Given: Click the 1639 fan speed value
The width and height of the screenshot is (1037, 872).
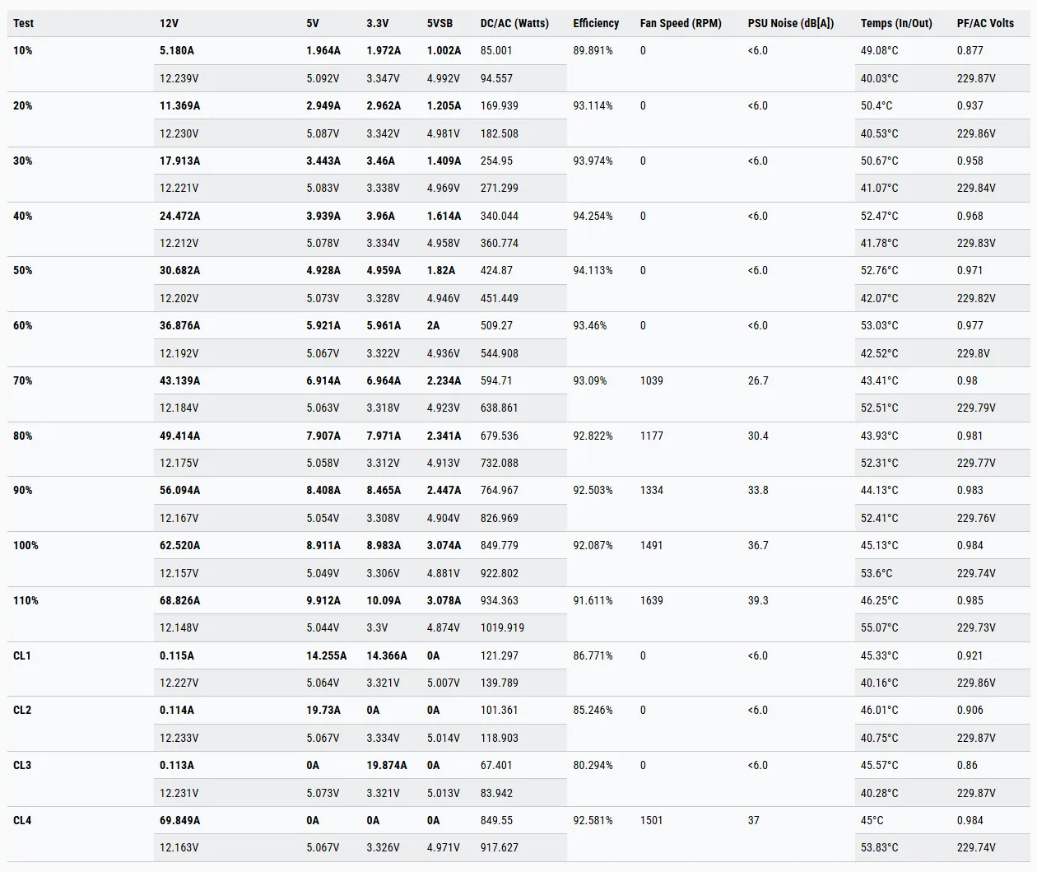Looking at the screenshot, I should 651,600.
